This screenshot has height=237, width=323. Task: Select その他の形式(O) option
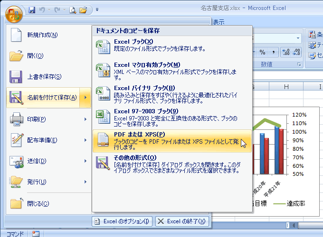point(172,164)
